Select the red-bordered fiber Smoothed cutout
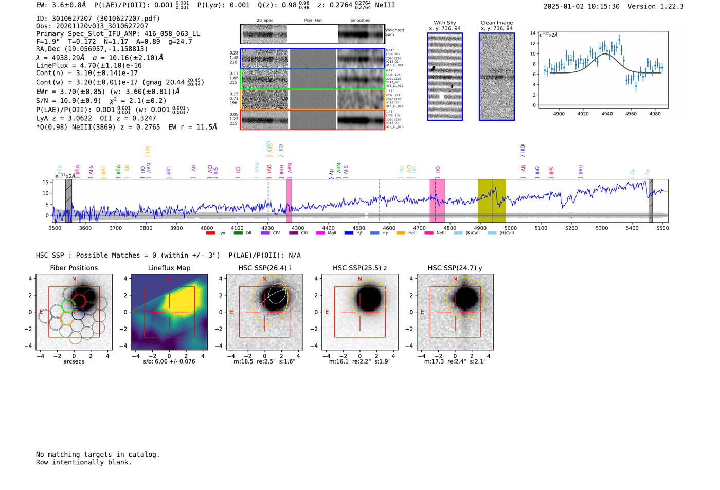Viewport: 720px width, 490px height. pyautogui.click(x=361, y=120)
